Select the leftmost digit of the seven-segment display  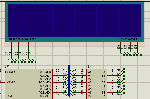(19, 21)
